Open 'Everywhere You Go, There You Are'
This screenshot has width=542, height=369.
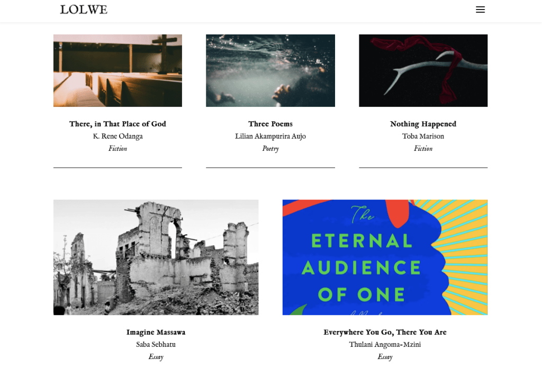[x=385, y=332]
